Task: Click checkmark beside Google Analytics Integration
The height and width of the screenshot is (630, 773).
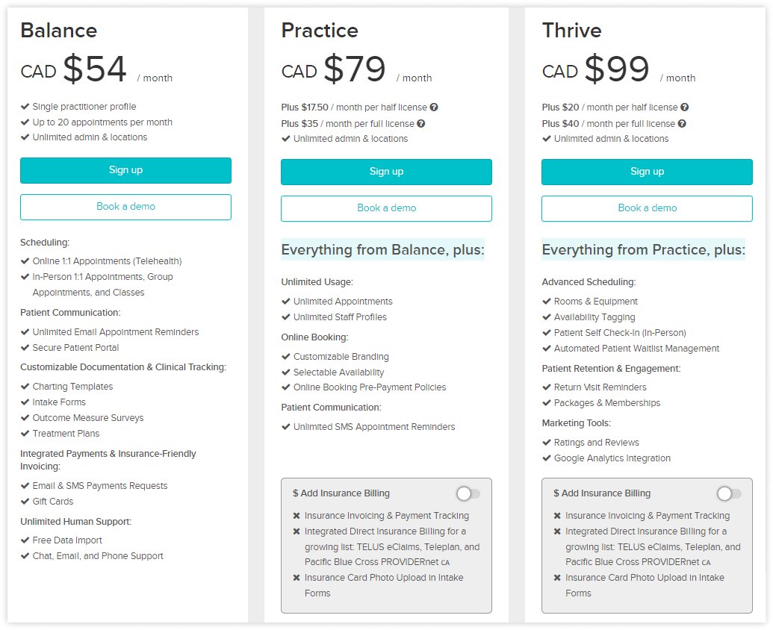Action: click(x=547, y=458)
